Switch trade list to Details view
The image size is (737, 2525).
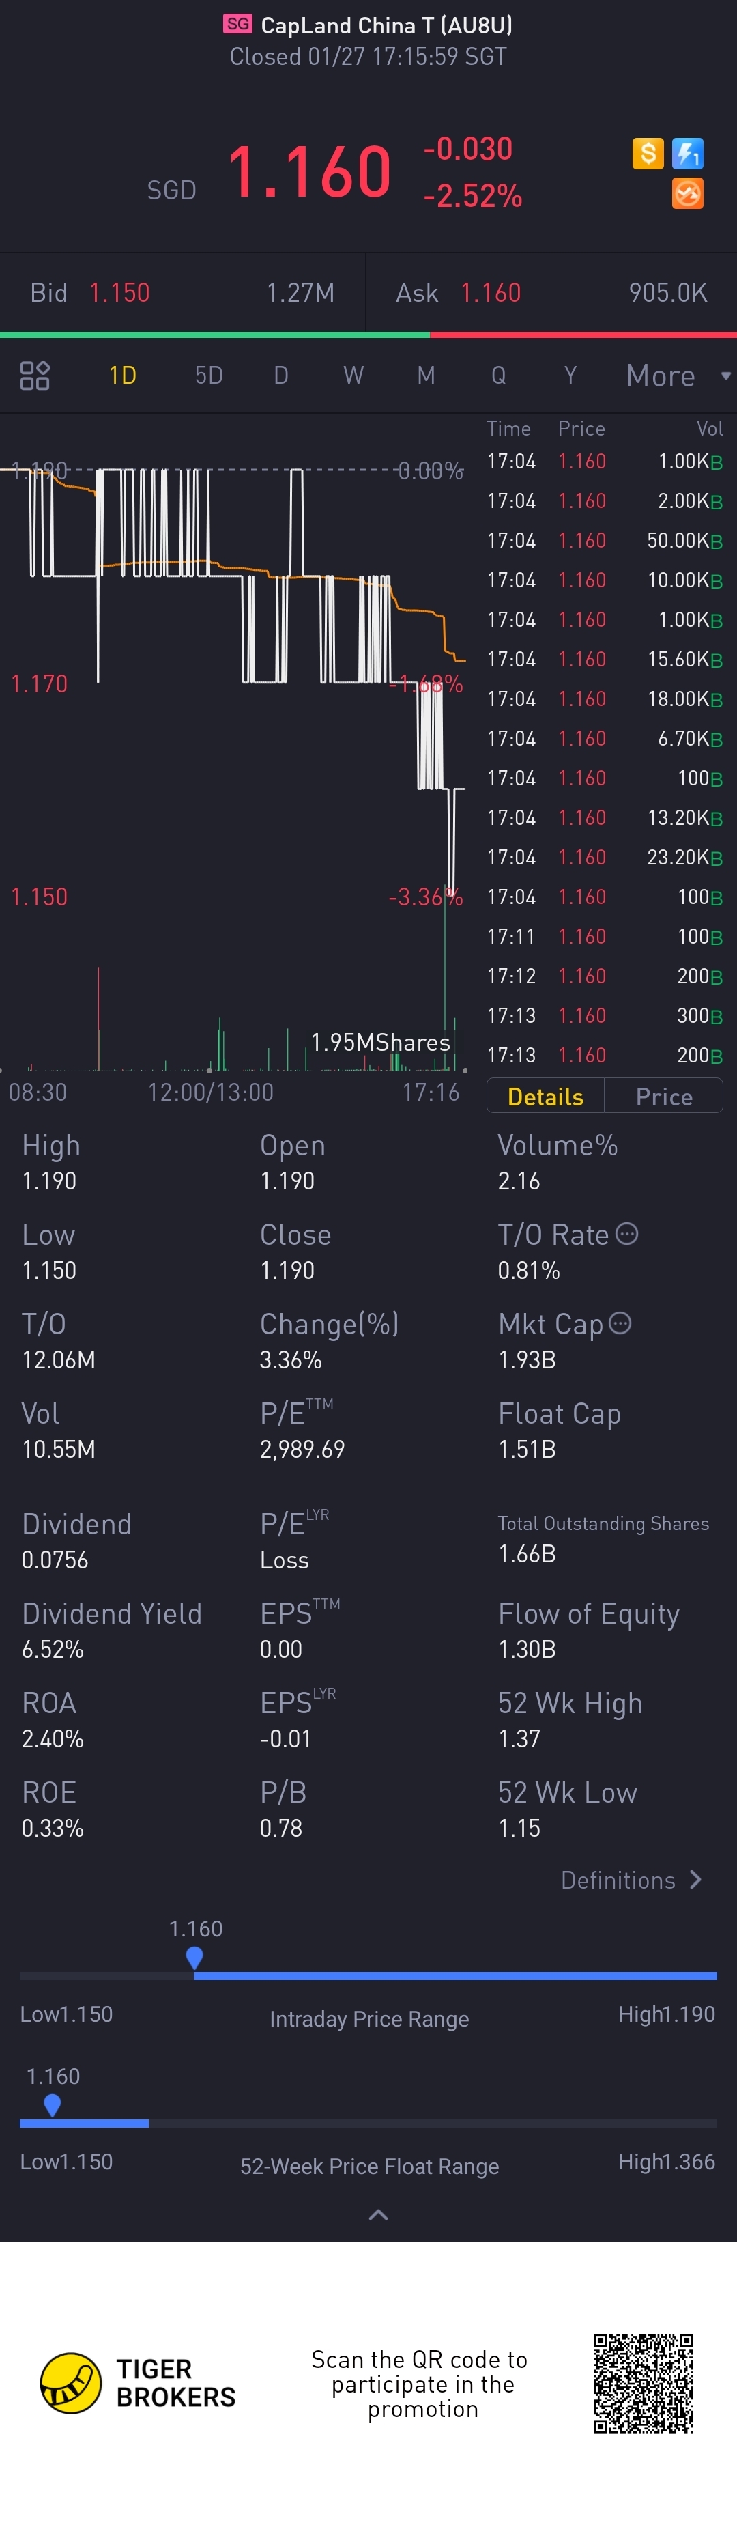tap(546, 1096)
